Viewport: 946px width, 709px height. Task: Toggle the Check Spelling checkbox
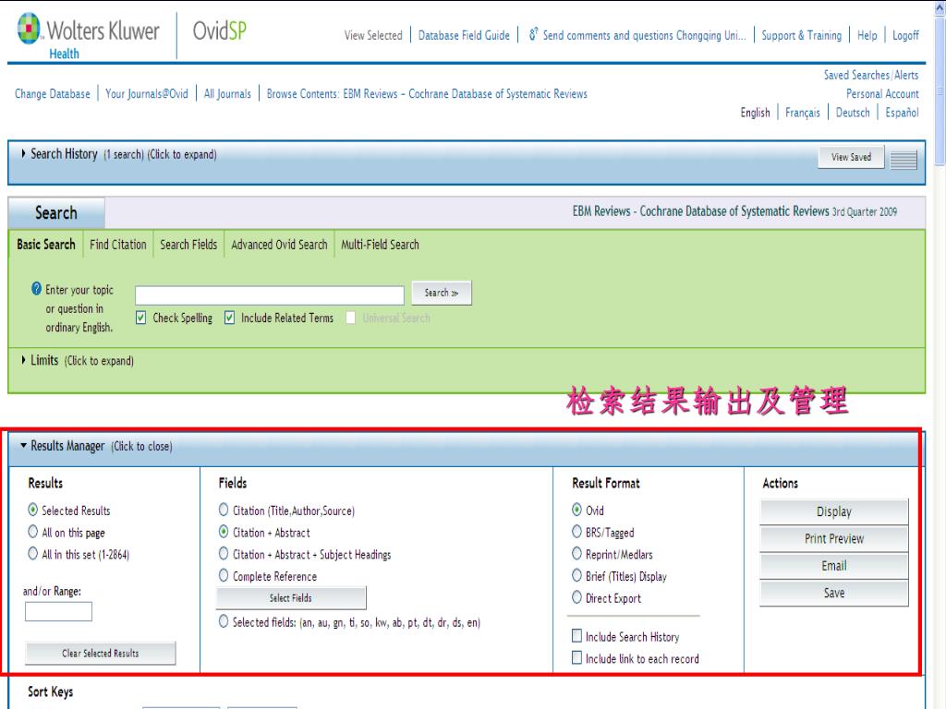pyautogui.click(x=140, y=318)
